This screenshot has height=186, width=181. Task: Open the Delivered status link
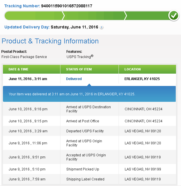click(74, 79)
